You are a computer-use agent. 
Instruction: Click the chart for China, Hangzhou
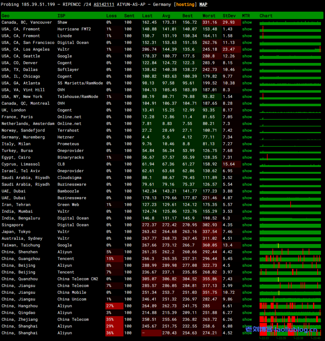290,306
